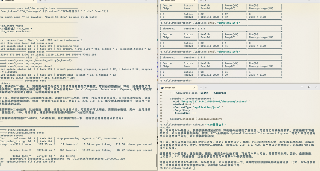Click the temperature value 39 in the rknn-smi table

point(226,75)
